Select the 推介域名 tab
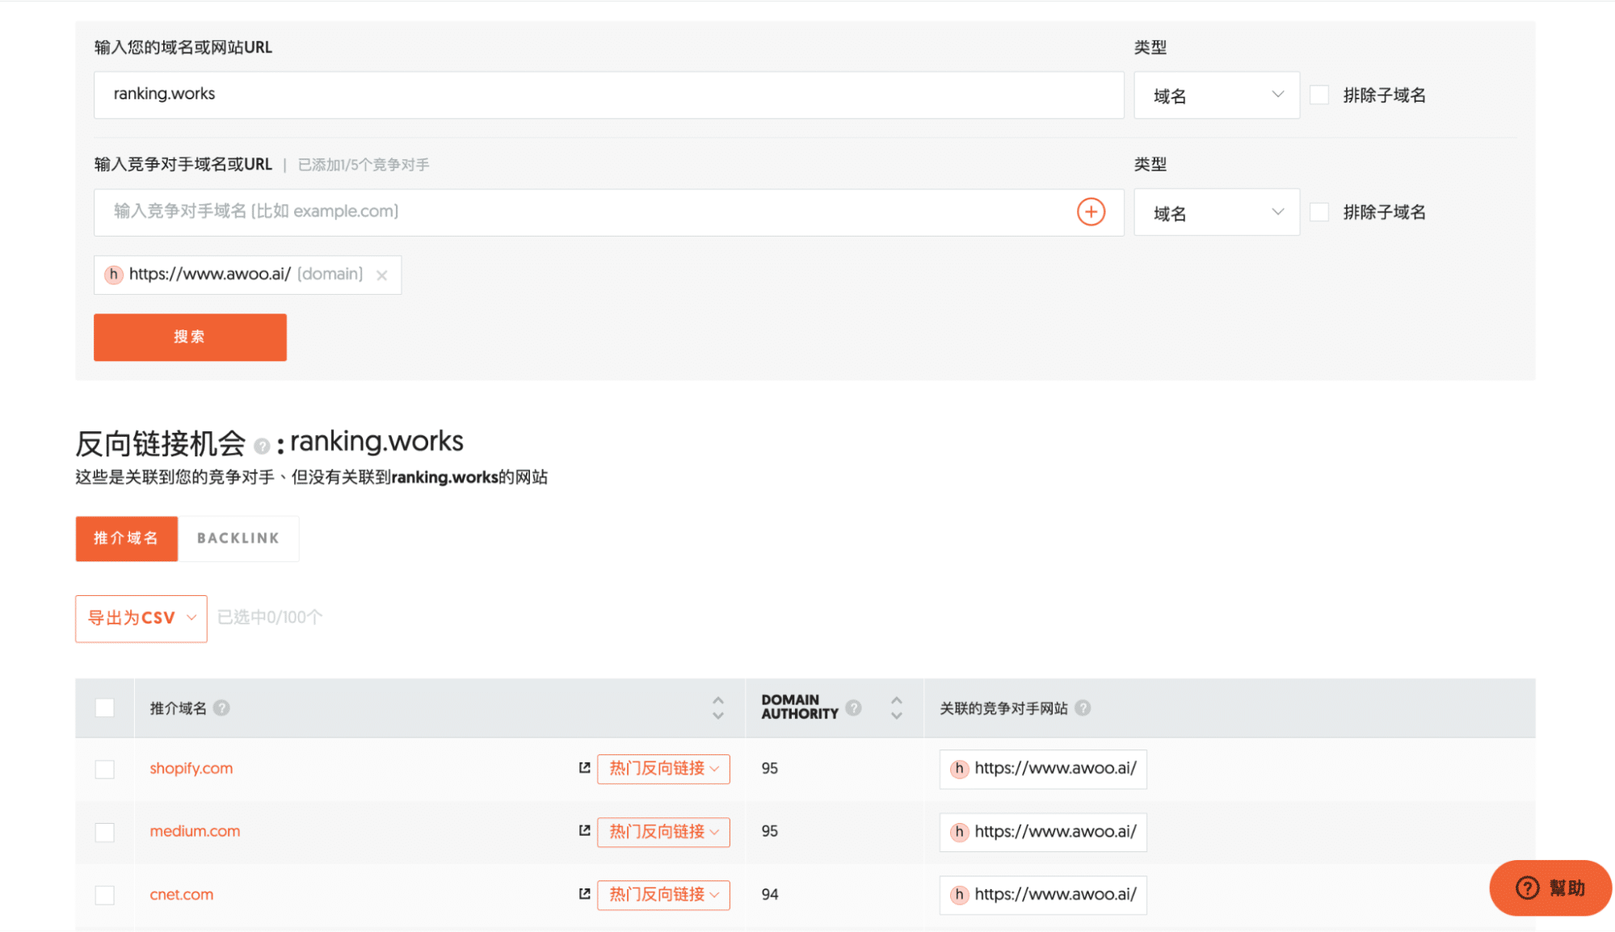 pos(126,539)
